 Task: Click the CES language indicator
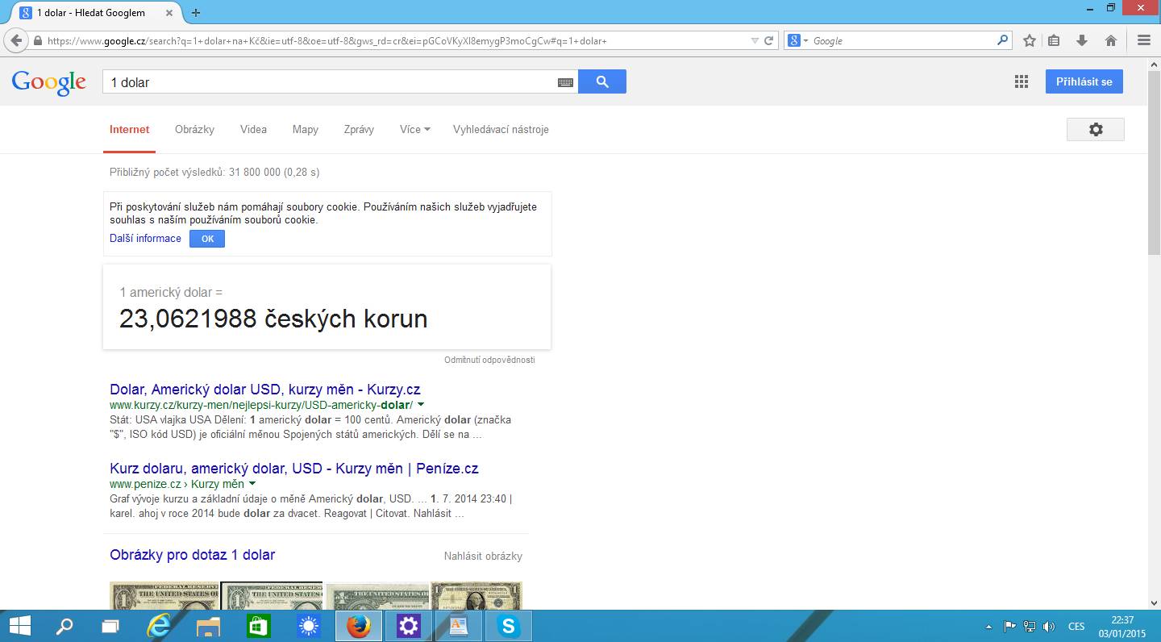pyautogui.click(x=1076, y=627)
